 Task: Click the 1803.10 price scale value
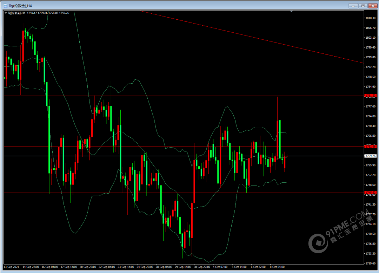pos(371,38)
